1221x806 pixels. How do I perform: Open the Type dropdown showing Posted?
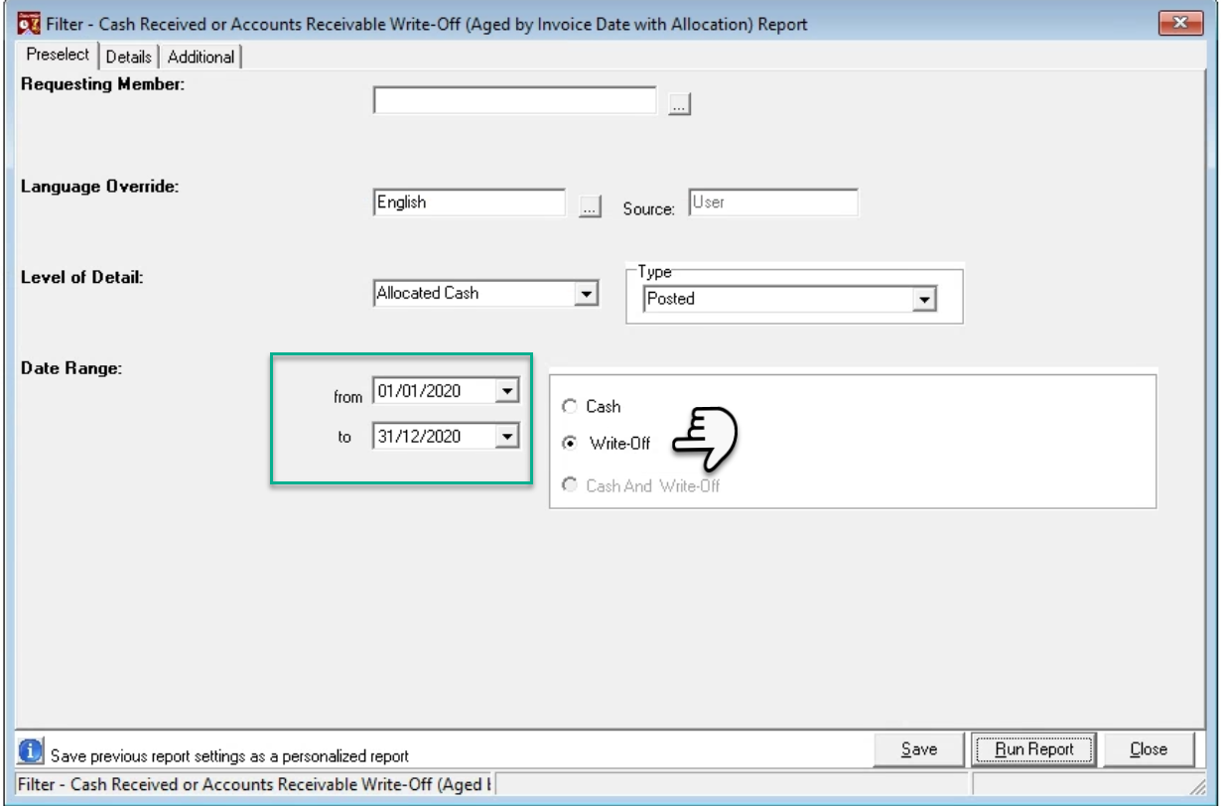[925, 299]
